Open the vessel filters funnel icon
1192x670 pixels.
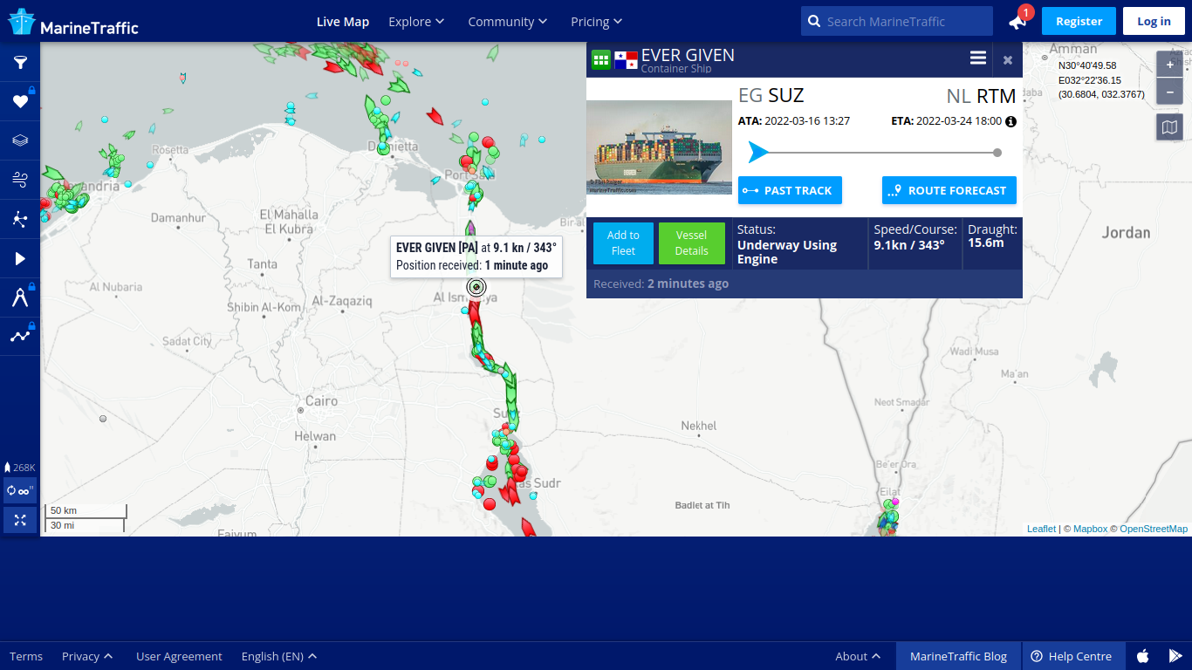coord(20,63)
